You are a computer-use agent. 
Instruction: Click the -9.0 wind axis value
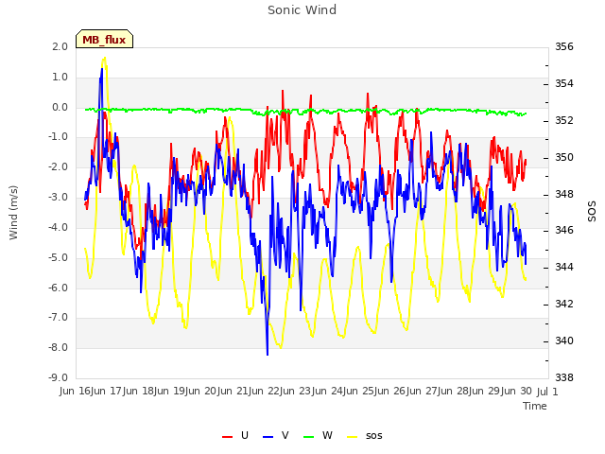pos(59,377)
